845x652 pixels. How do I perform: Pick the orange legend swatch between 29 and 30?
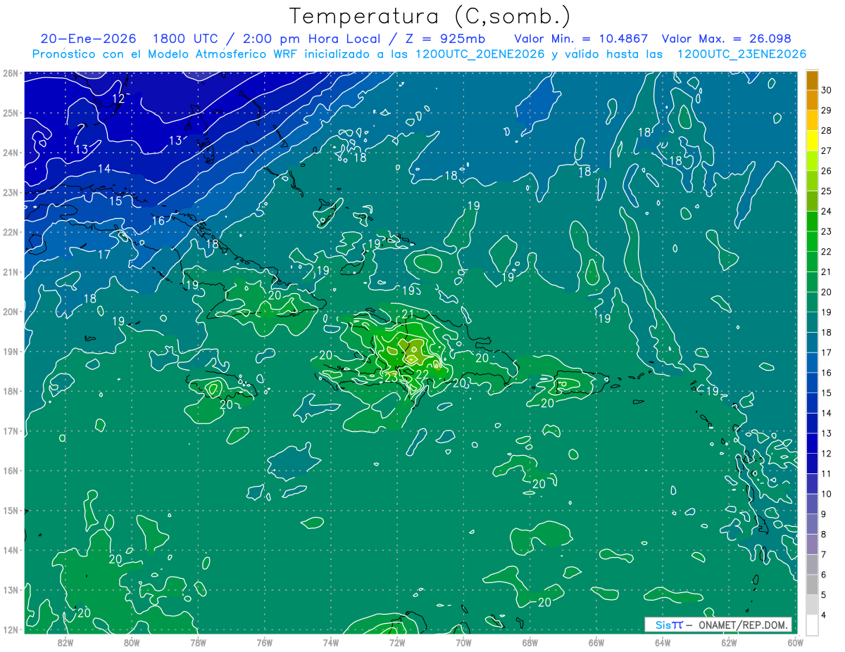[812, 101]
